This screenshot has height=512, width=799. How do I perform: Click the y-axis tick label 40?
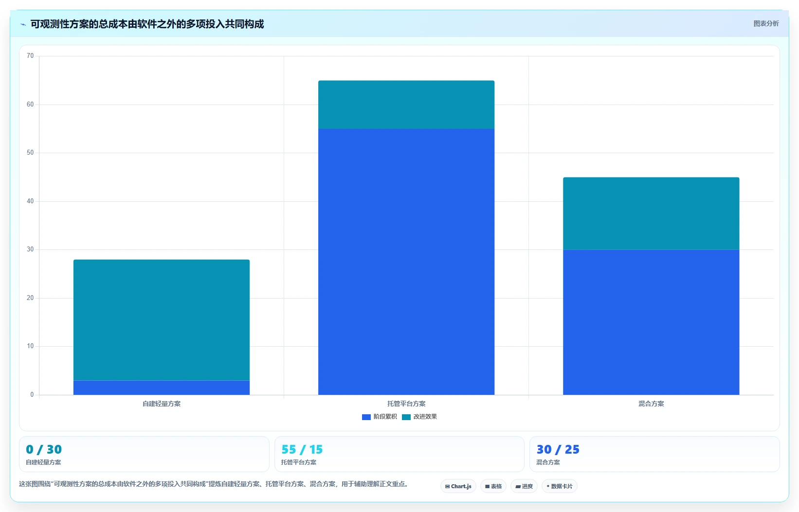[x=30, y=201]
